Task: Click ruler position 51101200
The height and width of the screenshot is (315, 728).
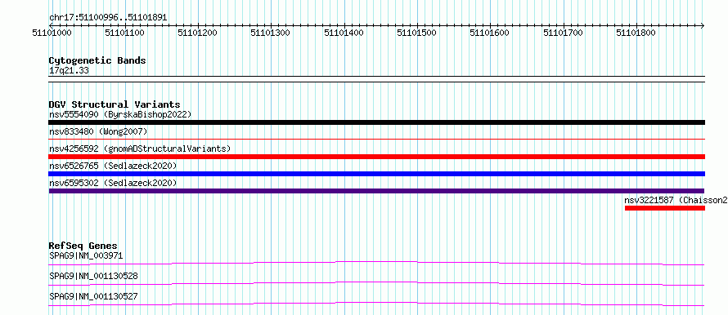Action: tap(197, 33)
